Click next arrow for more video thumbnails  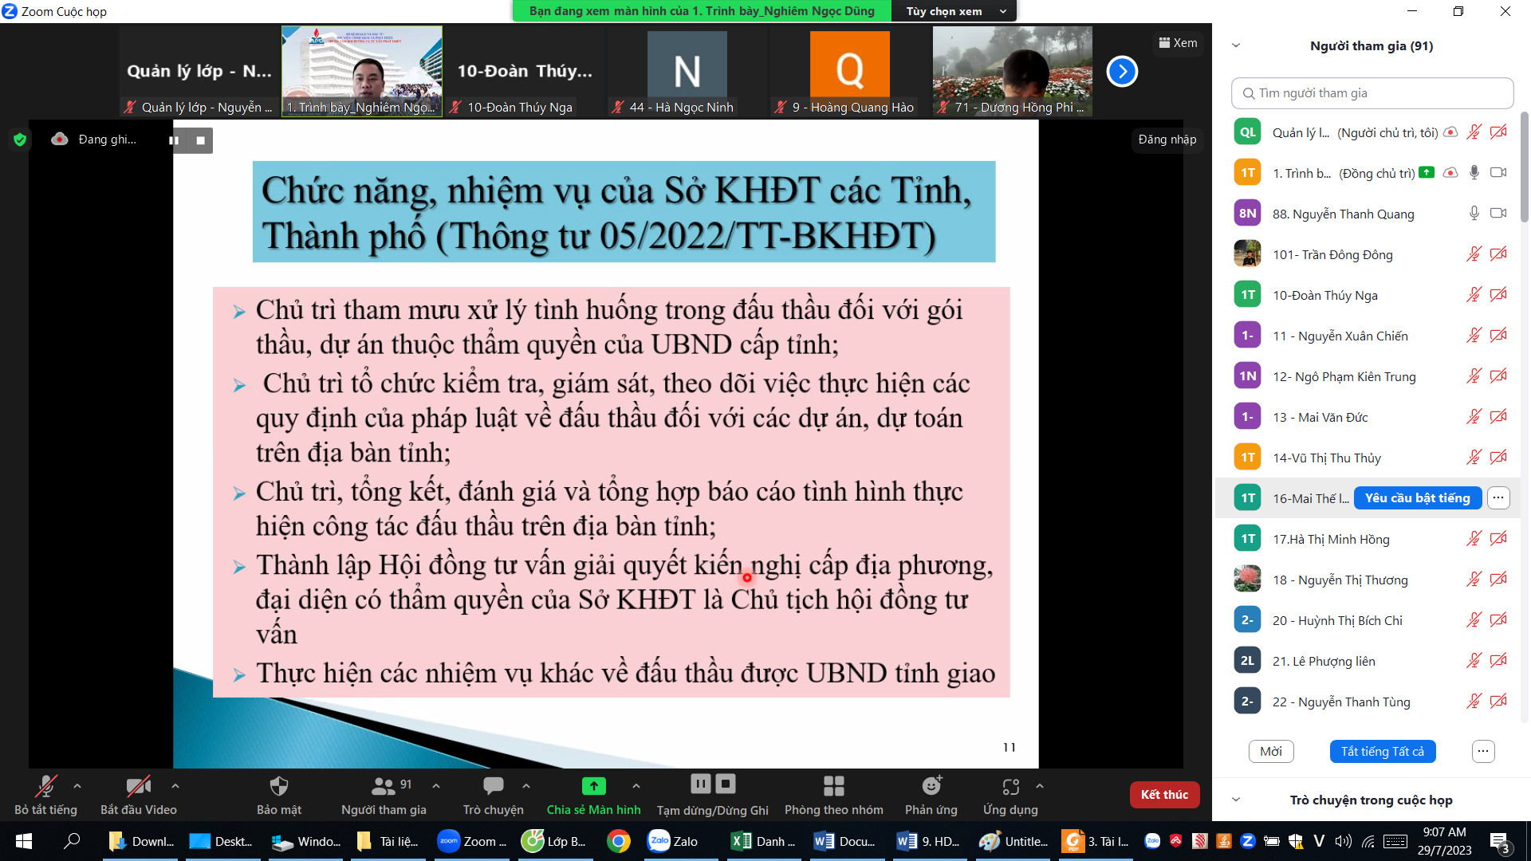coord(1121,72)
